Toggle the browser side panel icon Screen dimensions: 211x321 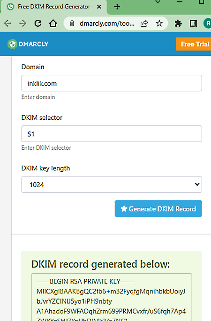pos(193,23)
